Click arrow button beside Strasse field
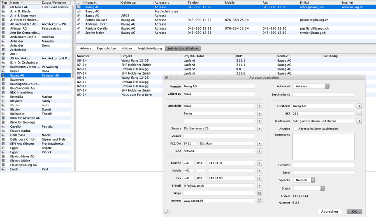 (x=260, y=129)
